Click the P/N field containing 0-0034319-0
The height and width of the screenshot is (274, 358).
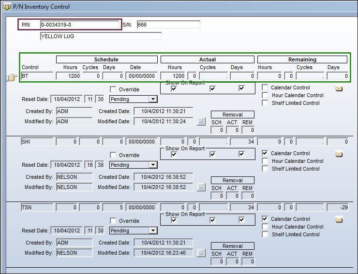click(x=80, y=25)
